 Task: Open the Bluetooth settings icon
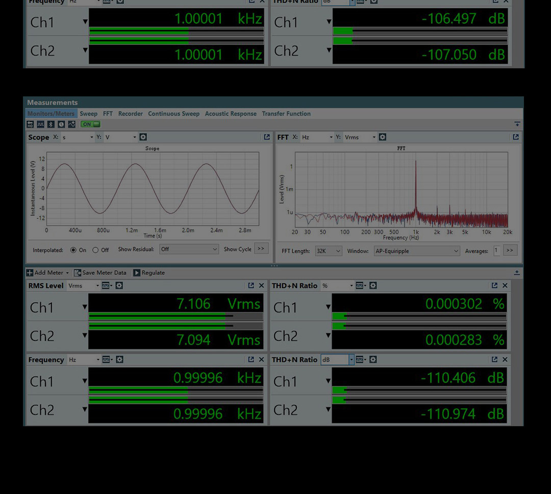pyautogui.click(x=51, y=124)
